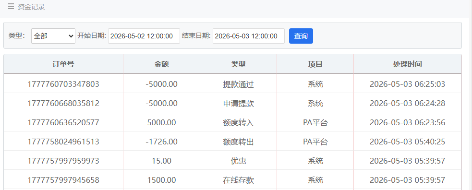Select order number 1777760703347803
This screenshot has width=472, height=190.
click(63, 84)
